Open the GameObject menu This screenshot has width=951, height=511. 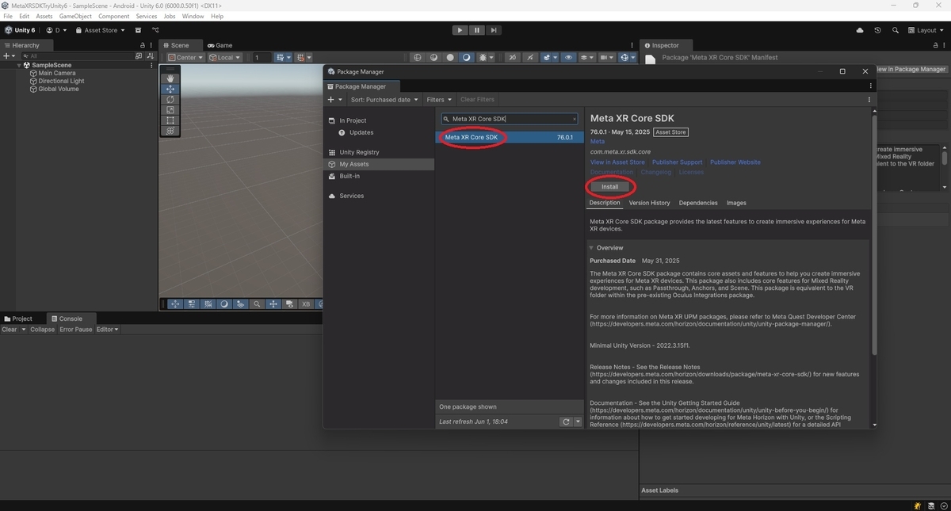(x=75, y=16)
